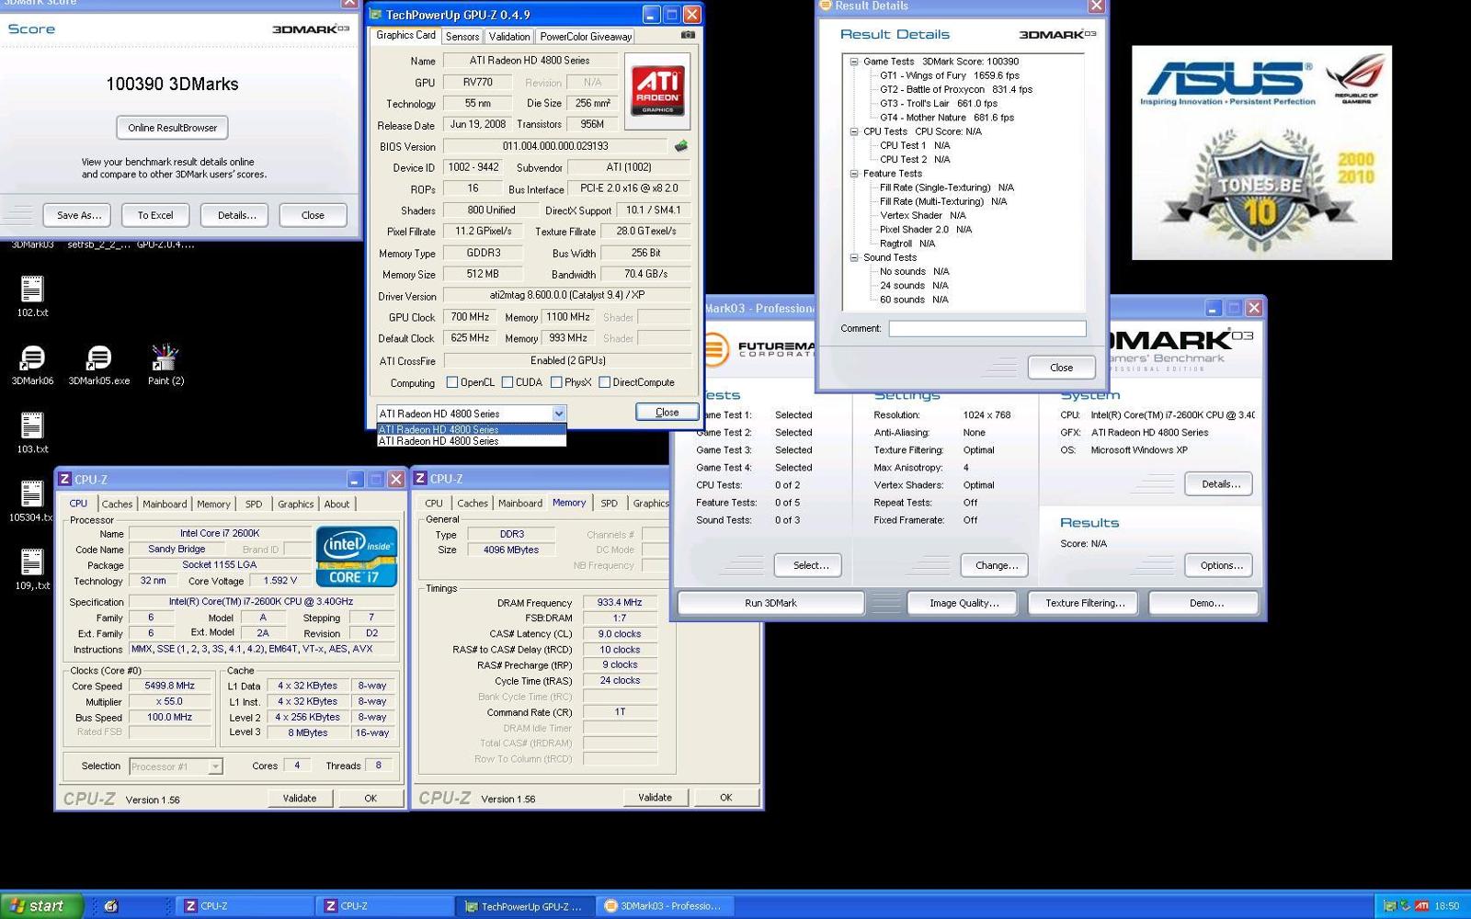Click the Options... button in Results

(1221, 565)
